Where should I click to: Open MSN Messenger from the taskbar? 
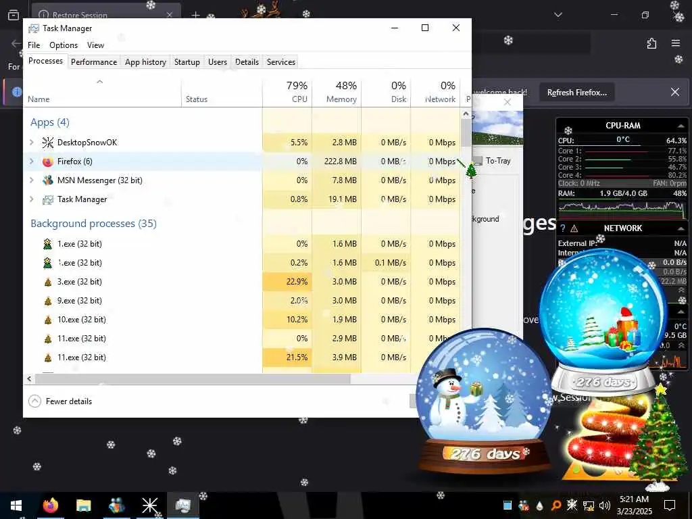pyautogui.click(x=116, y=505)
